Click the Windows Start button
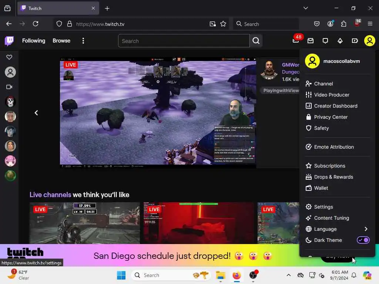The width and height of the screenshot is (379, 284). 121,275
